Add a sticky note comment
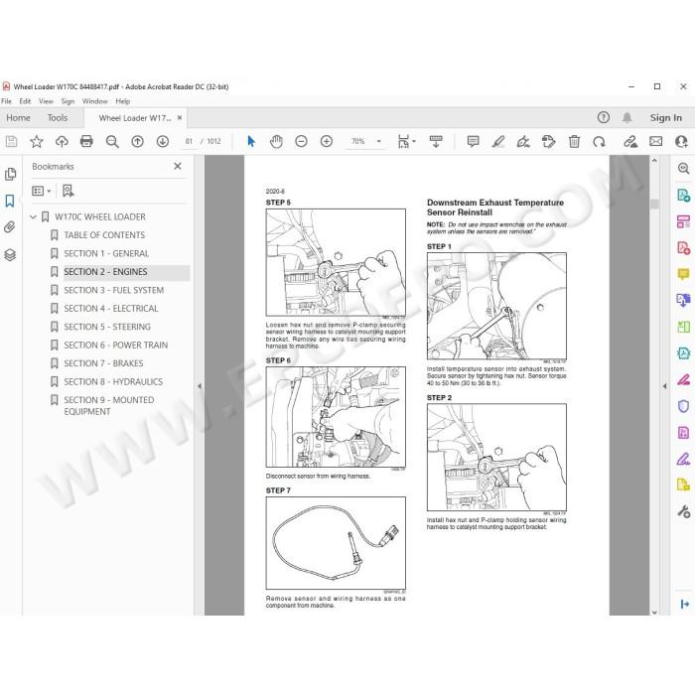 tap(474, 141)
